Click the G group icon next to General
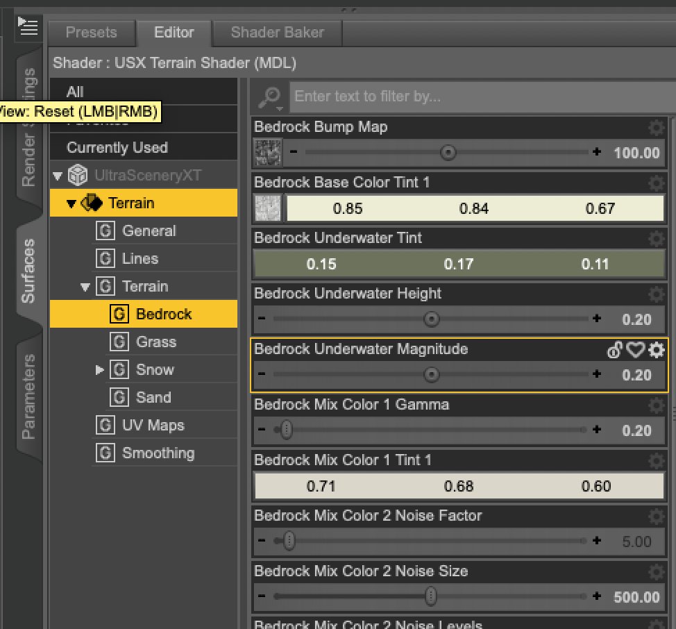The height and width of the screenshot is (629, 676). (x=105, y=231)
